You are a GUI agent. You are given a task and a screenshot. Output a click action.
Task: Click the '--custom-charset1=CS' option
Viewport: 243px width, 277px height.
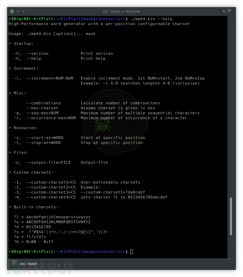pos(51,182)
